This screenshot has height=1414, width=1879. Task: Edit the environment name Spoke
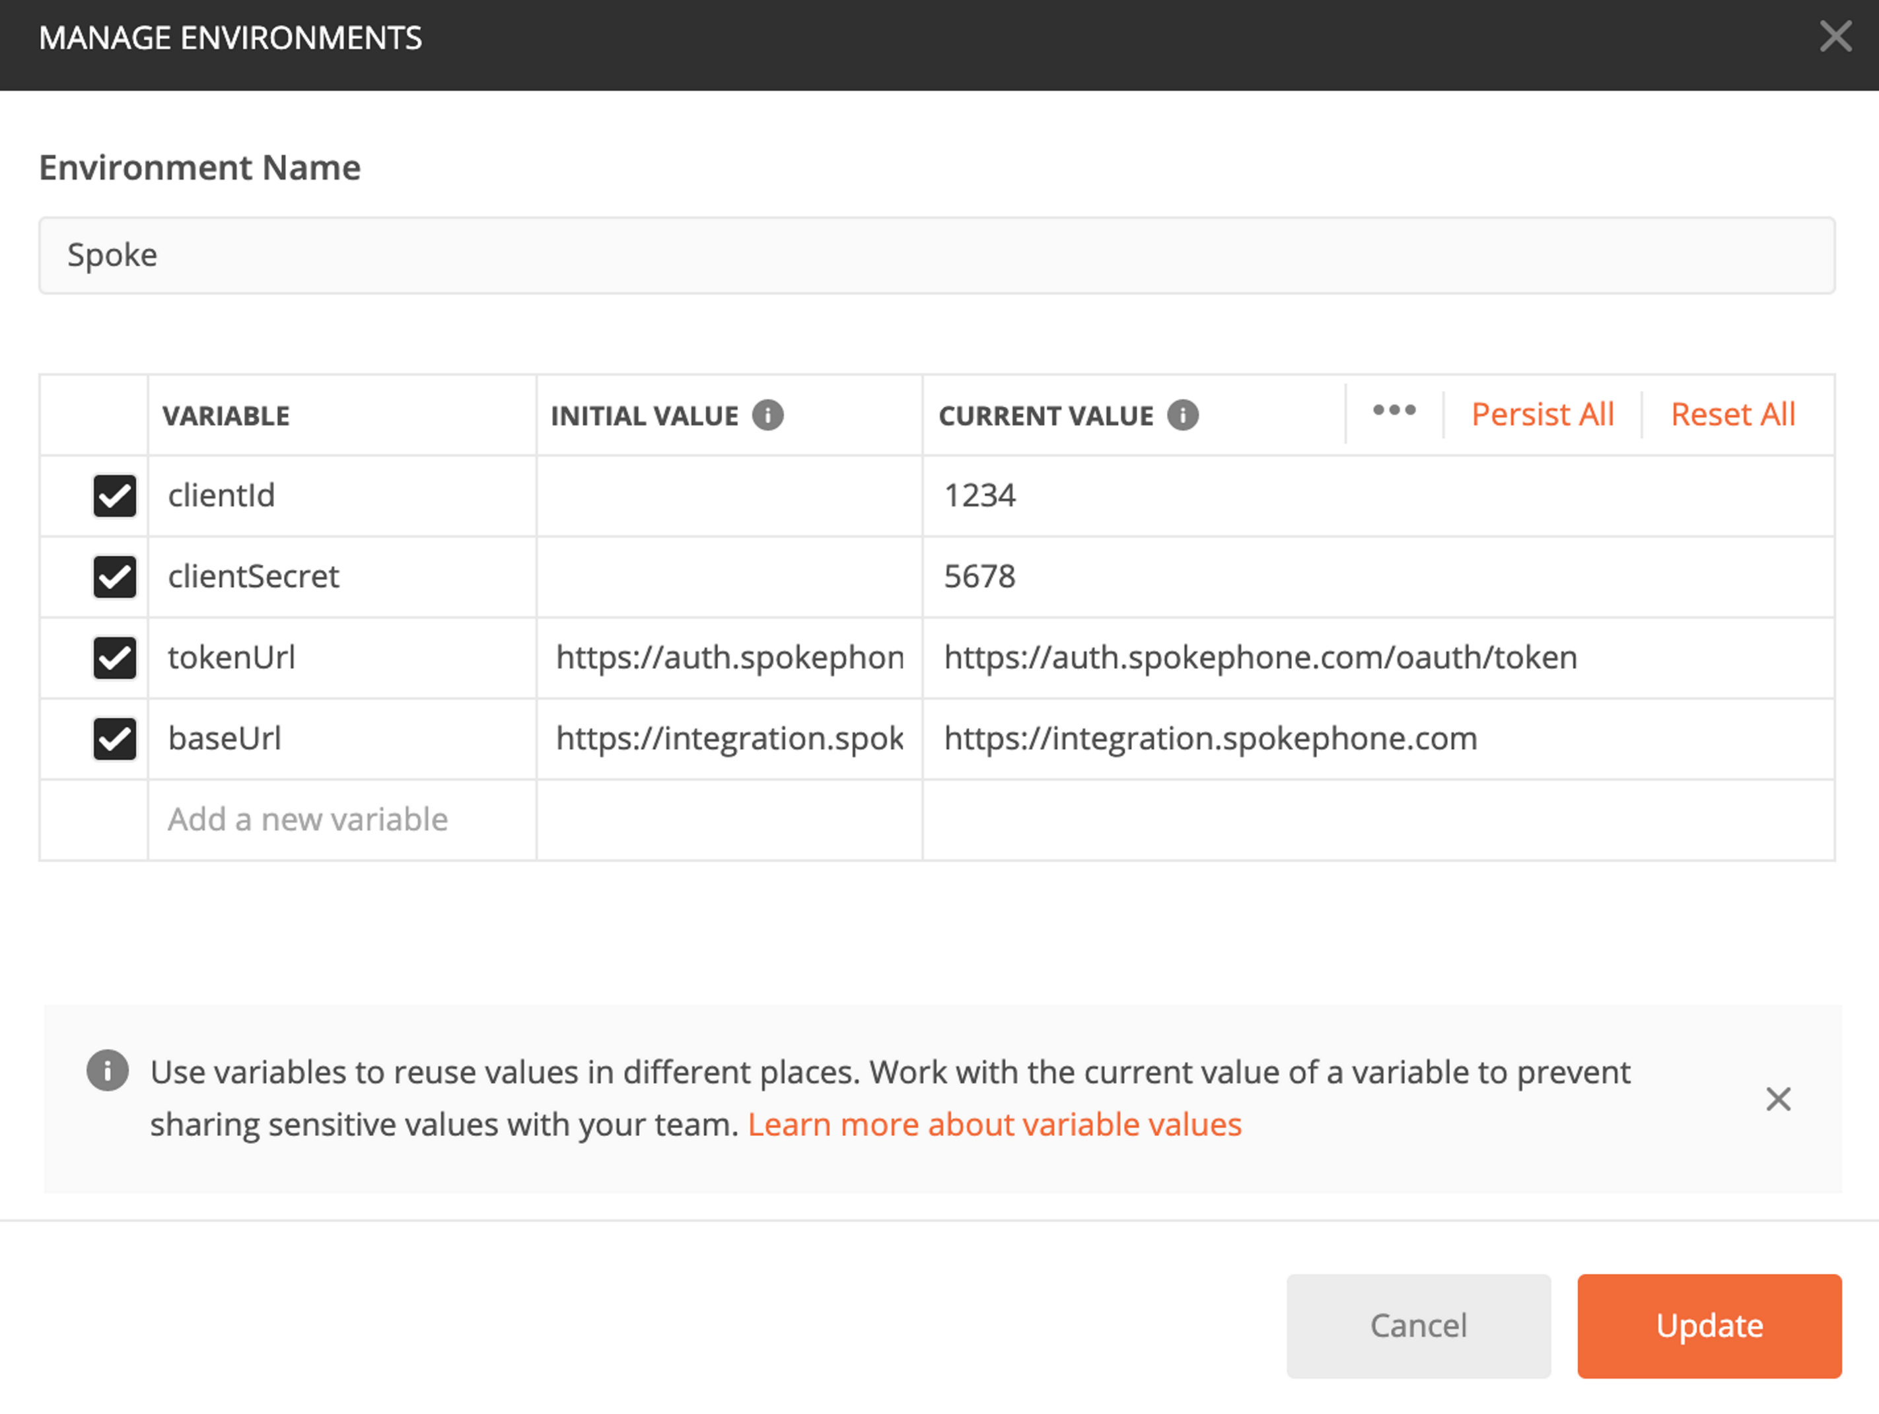point(939,255)
